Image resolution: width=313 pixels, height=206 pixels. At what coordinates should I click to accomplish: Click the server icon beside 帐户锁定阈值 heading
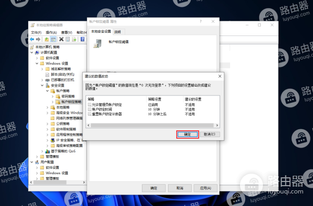tap(98, 44)
